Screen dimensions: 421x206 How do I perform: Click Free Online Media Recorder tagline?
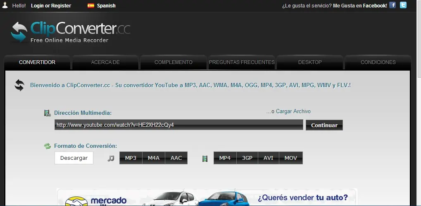(x=69, y=40)
